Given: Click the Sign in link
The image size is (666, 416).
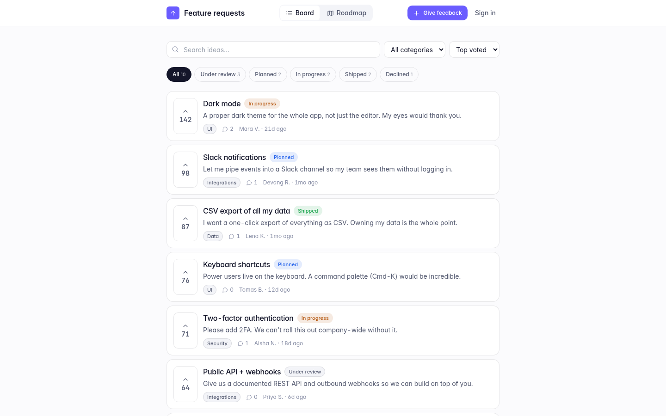Looking at the screenshot, I should pyautogui.click(x=485, y=13).
